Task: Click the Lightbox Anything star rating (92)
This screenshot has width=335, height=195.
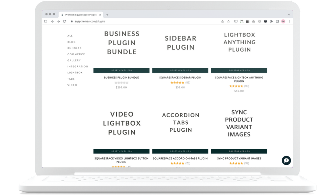Action: (x=239, y=86)
